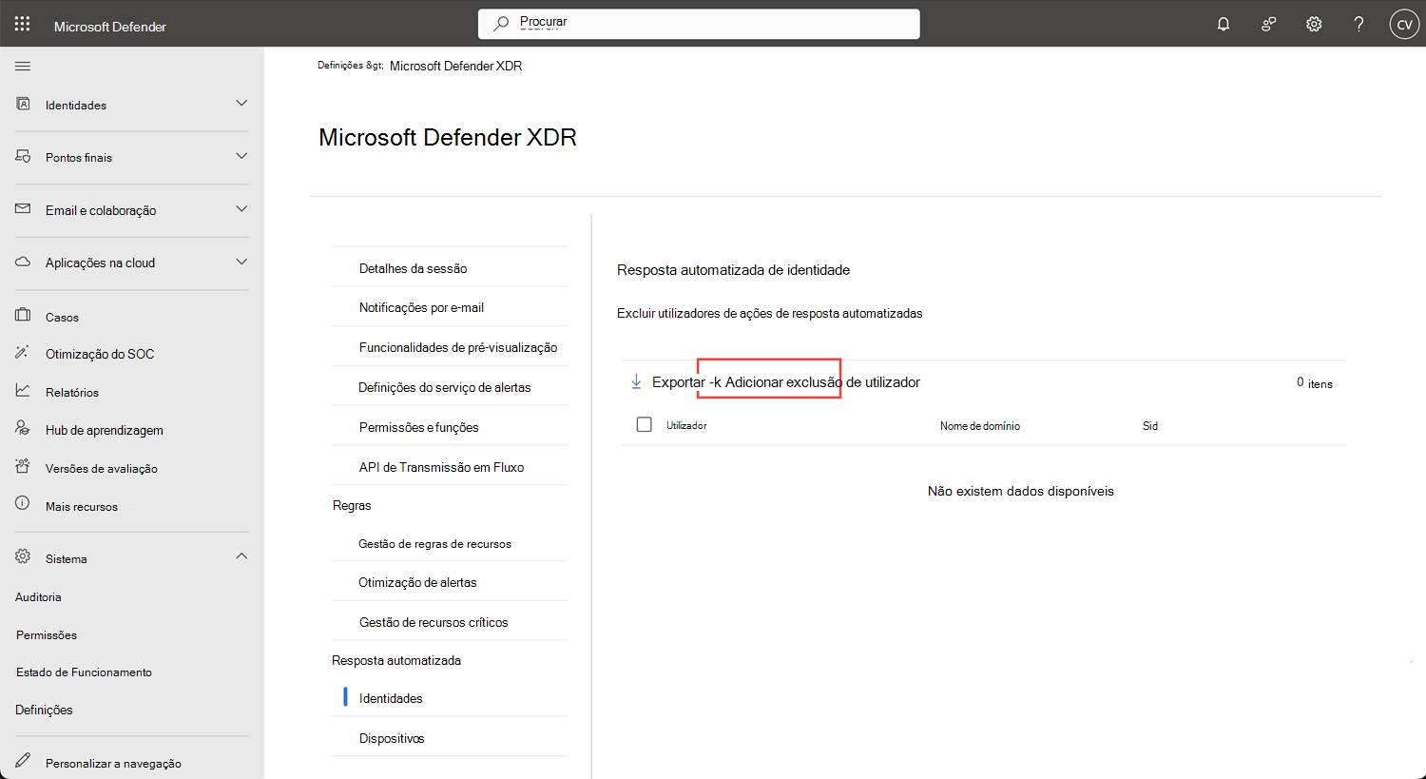
Task: Open the CV account avatar
Action: click(x=1404, y=25)
